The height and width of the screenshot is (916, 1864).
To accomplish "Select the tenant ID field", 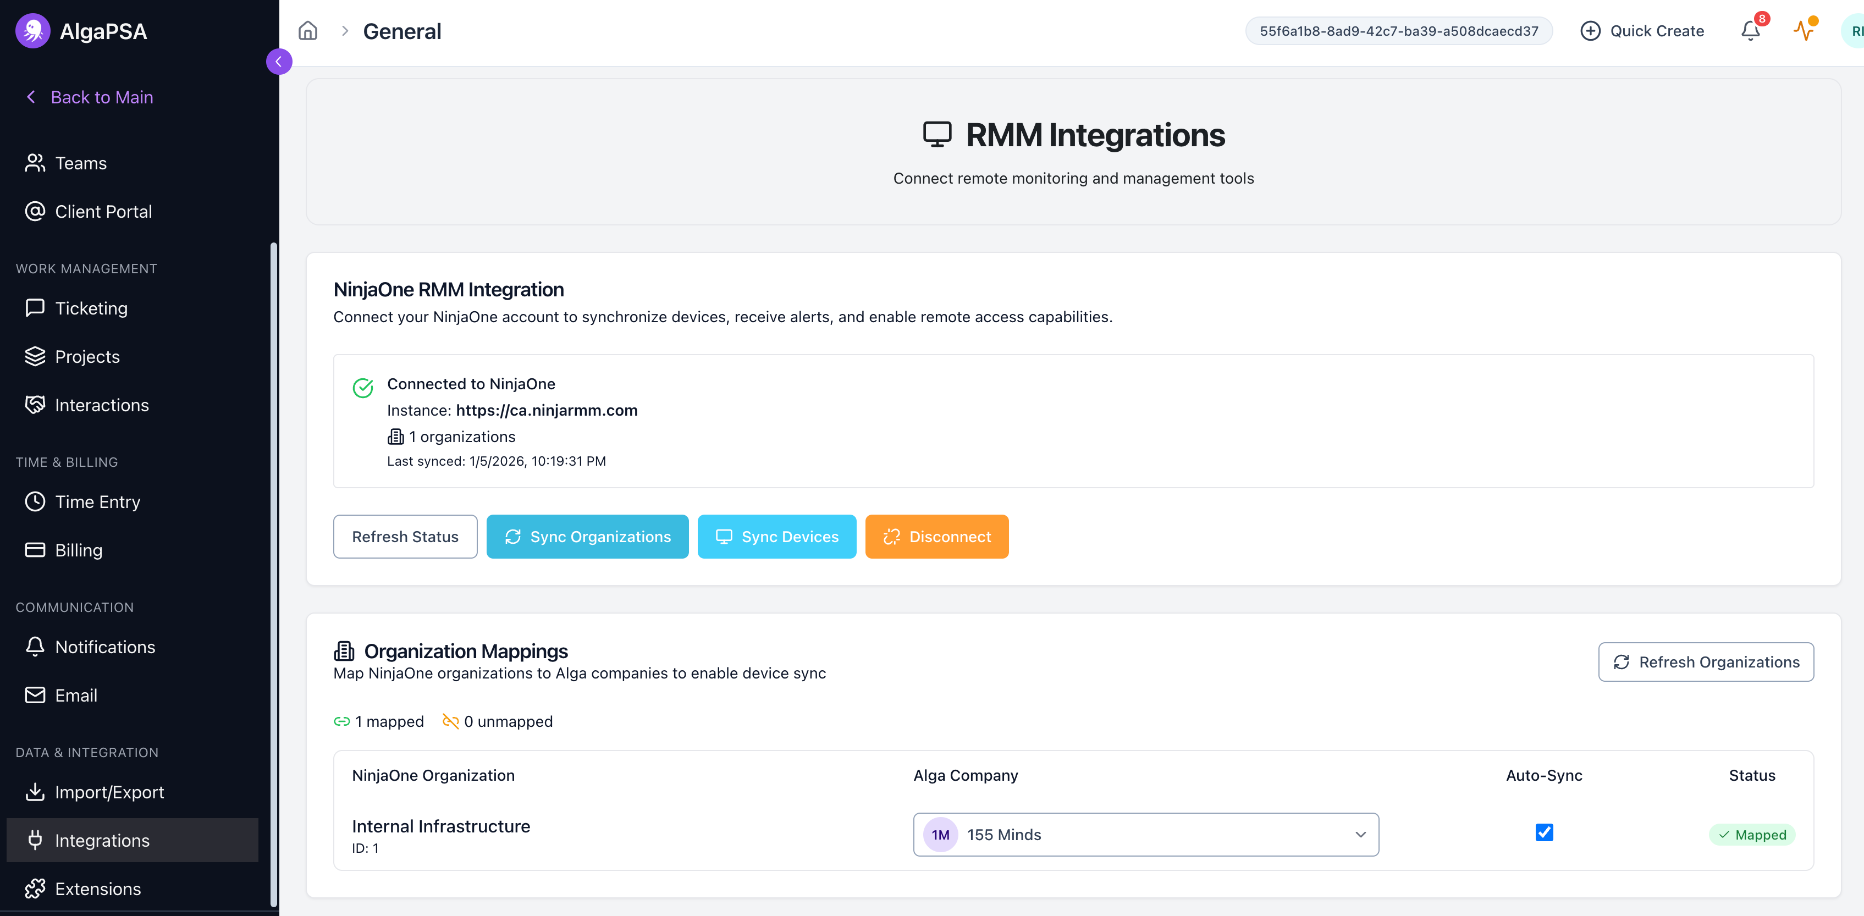I will [x=1398, y=30].
